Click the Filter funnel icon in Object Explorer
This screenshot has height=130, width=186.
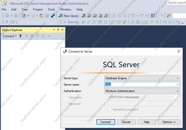coord(37,36)
